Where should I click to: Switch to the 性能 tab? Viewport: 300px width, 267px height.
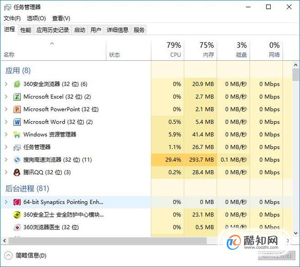pyautogui.click(x=26, y=30)
